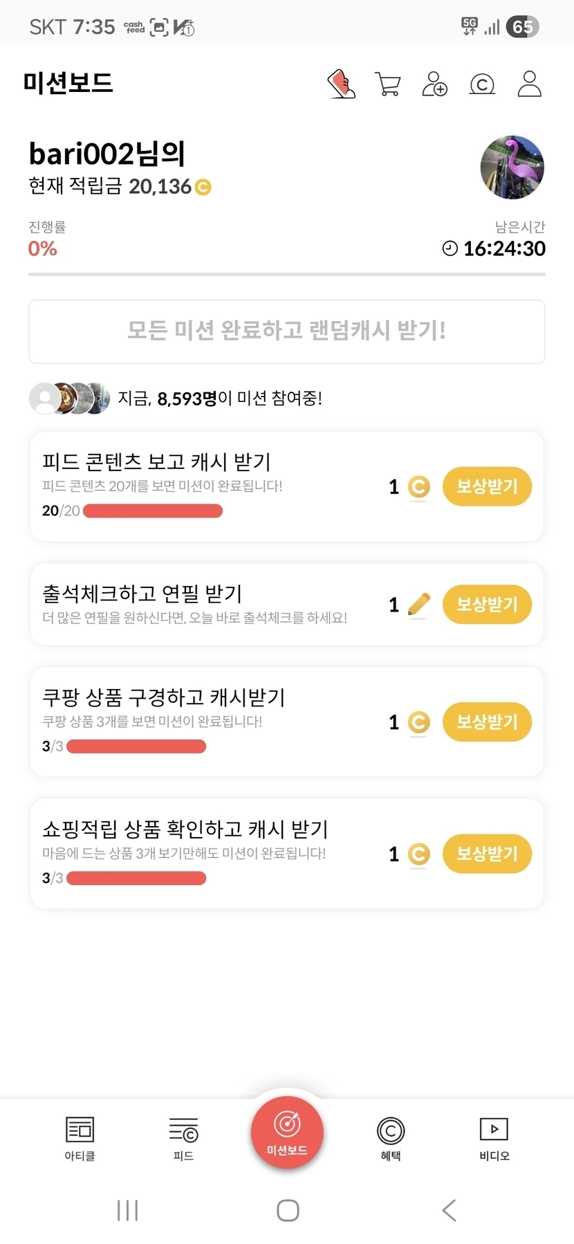Tap the gold coin next to 20,136
Screen dimensions: 574x1244
[203, 187]
